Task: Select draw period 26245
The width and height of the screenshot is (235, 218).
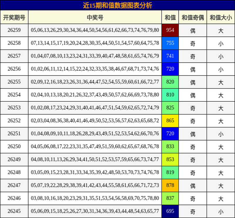Action: pos(14,212)
